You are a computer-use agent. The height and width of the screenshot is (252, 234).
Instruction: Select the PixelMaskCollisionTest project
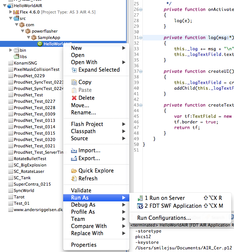tap(37, 69)
